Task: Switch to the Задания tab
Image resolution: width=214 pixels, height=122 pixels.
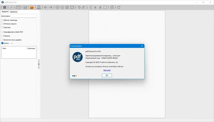Action: (5, 12)
